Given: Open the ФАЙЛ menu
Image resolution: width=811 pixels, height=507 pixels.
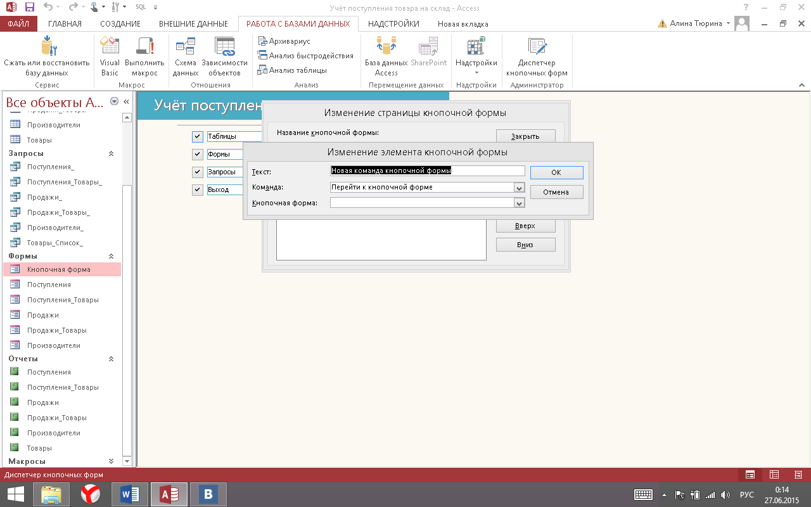Looking at the screenshot, I should 19,24.
